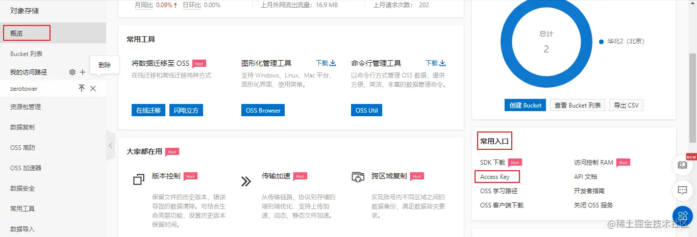Click the 上月请求次数 202 text
697x237 pixels.
tap(401, 5)
